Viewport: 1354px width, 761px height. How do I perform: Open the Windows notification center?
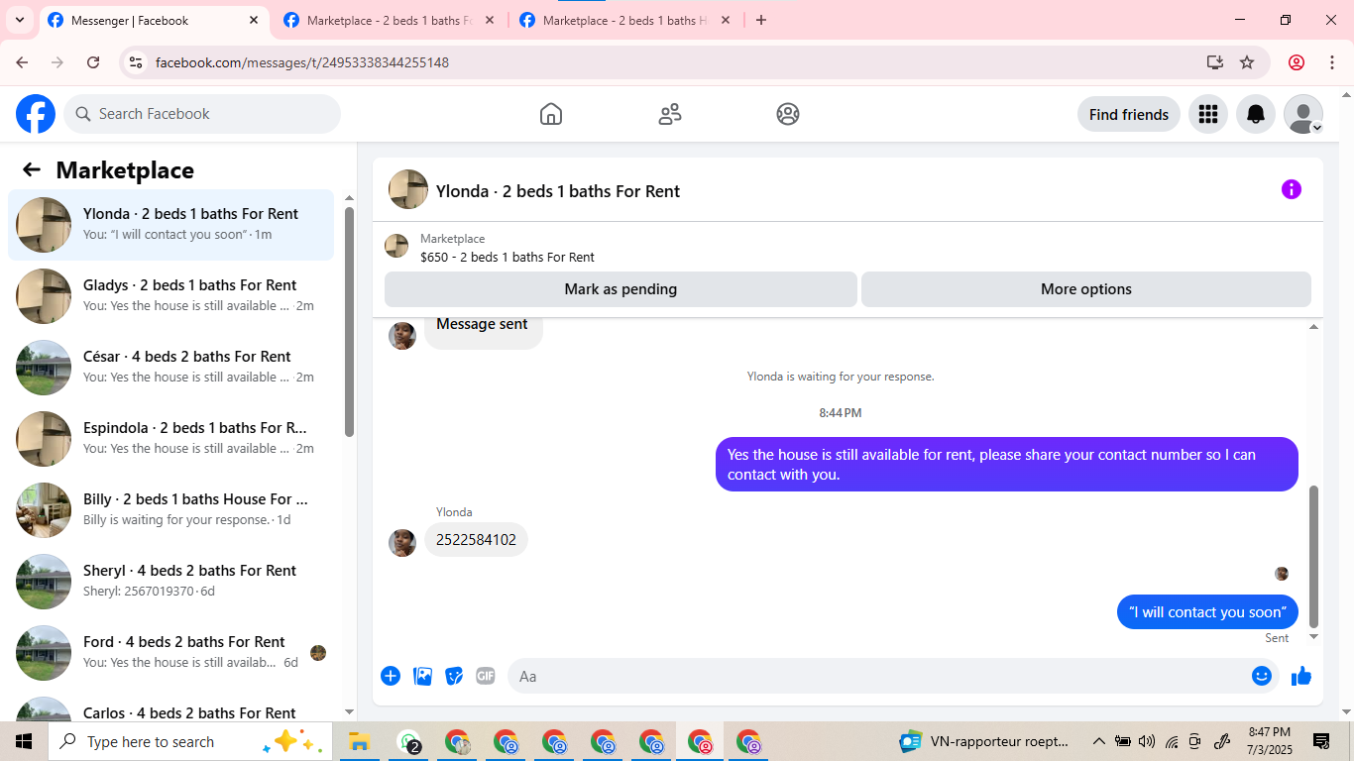coord(1321,741)
